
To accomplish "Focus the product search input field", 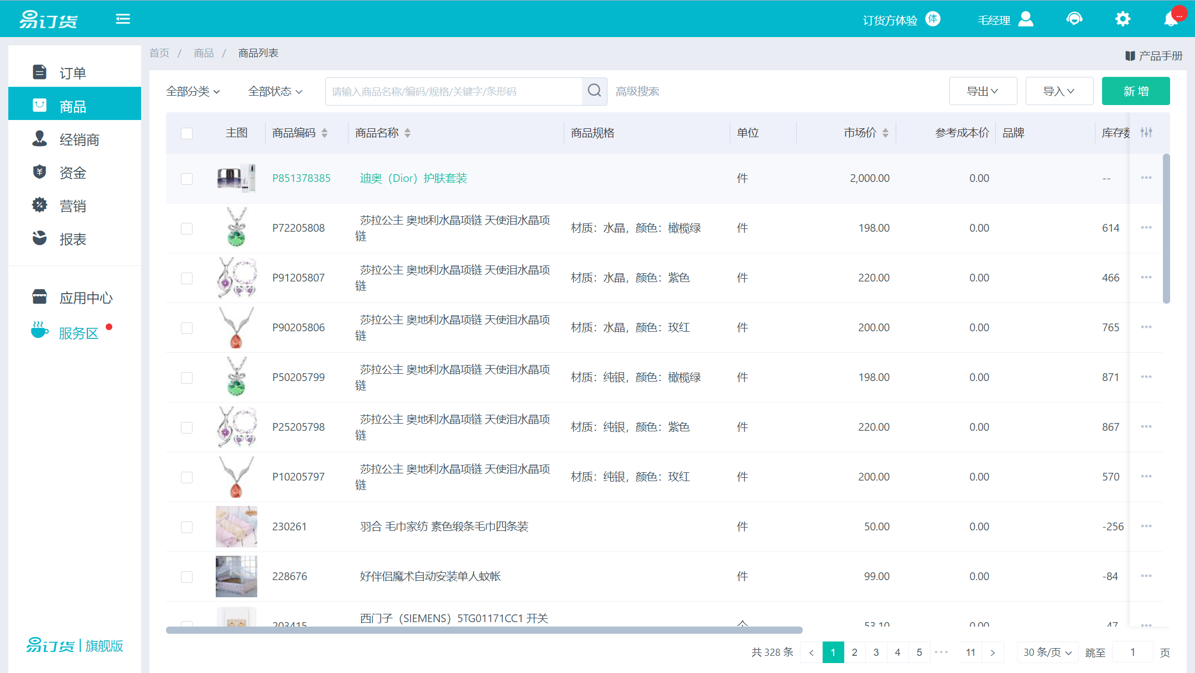I will pos(454,91).
